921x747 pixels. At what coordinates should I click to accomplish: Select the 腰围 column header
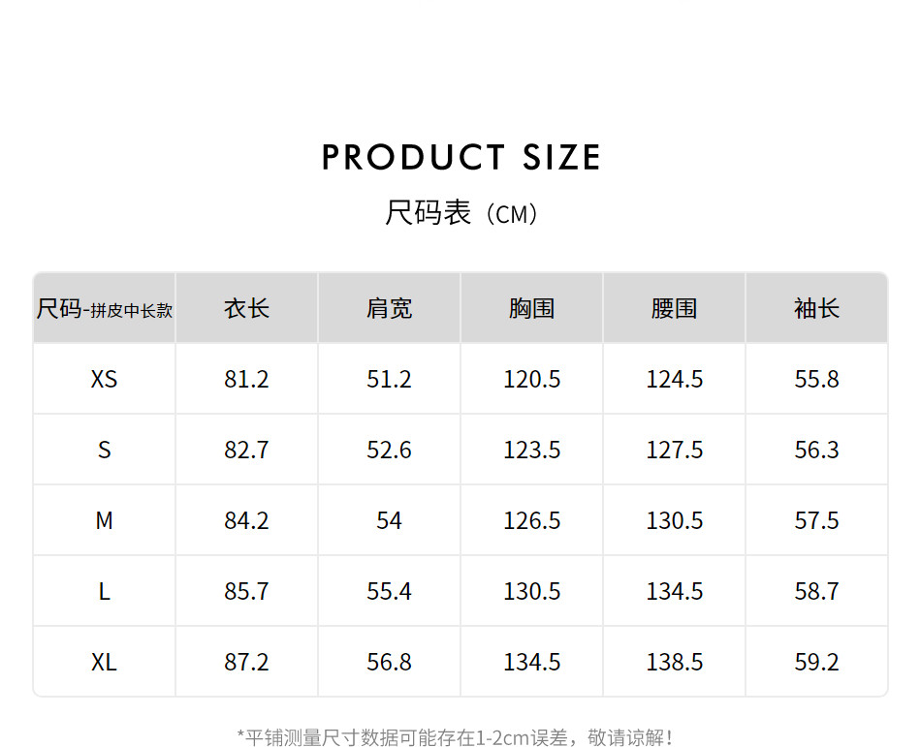(674, 309)
